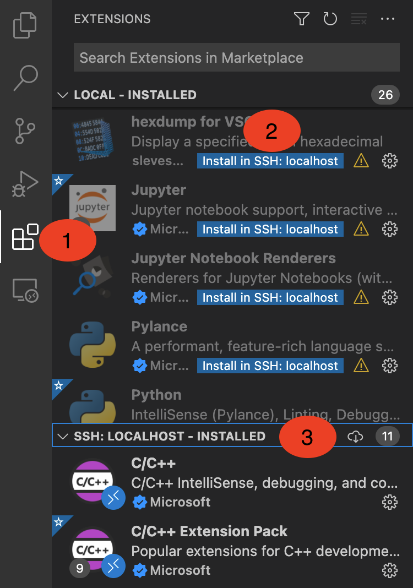
Task: Collapse the Local - Installed section
Action: coord(63,95)
